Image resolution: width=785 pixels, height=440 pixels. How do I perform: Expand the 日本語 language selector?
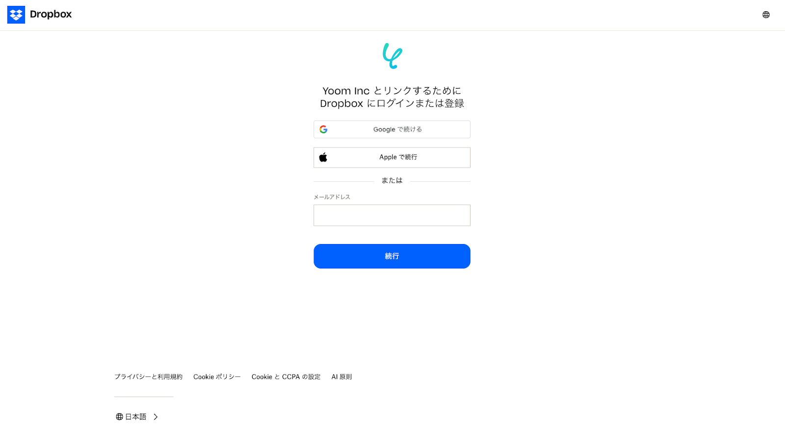click(137, 416)
